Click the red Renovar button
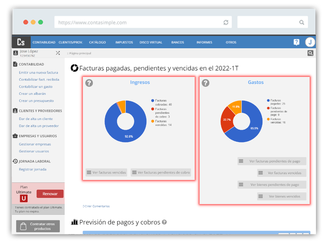The image size is (328, 241). tap(50, 194)
